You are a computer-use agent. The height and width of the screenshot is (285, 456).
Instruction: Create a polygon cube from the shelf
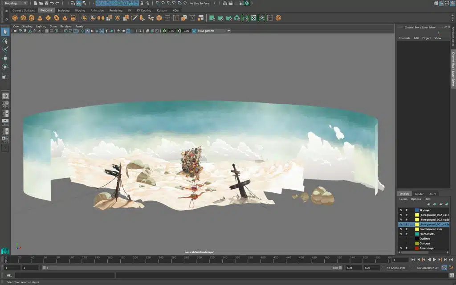23,18
